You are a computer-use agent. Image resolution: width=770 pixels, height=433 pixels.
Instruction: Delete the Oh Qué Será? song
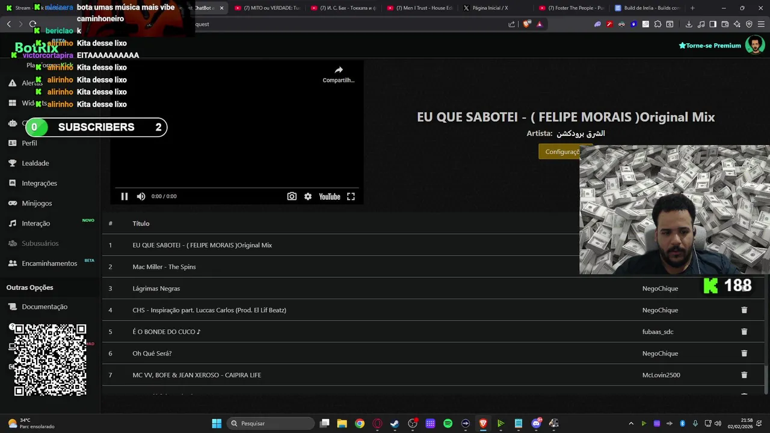[x=744, y=353]
